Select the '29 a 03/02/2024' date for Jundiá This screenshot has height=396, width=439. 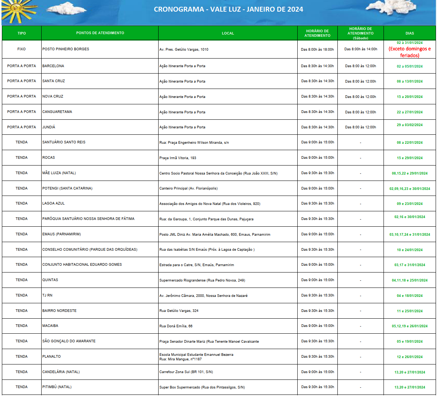[x=409, y=125]
